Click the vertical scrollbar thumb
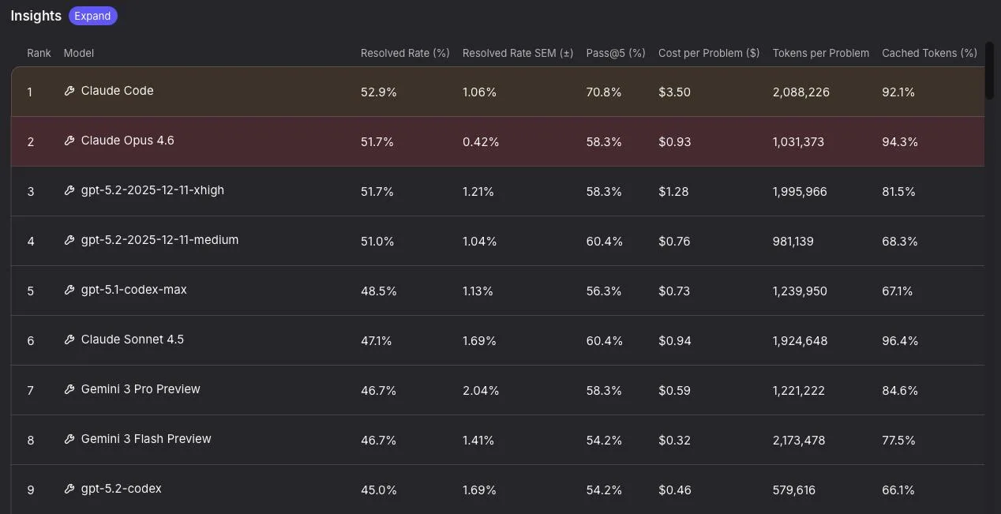Image resolution: width=1001 pixels, height=514 pixels. [989, 71]
